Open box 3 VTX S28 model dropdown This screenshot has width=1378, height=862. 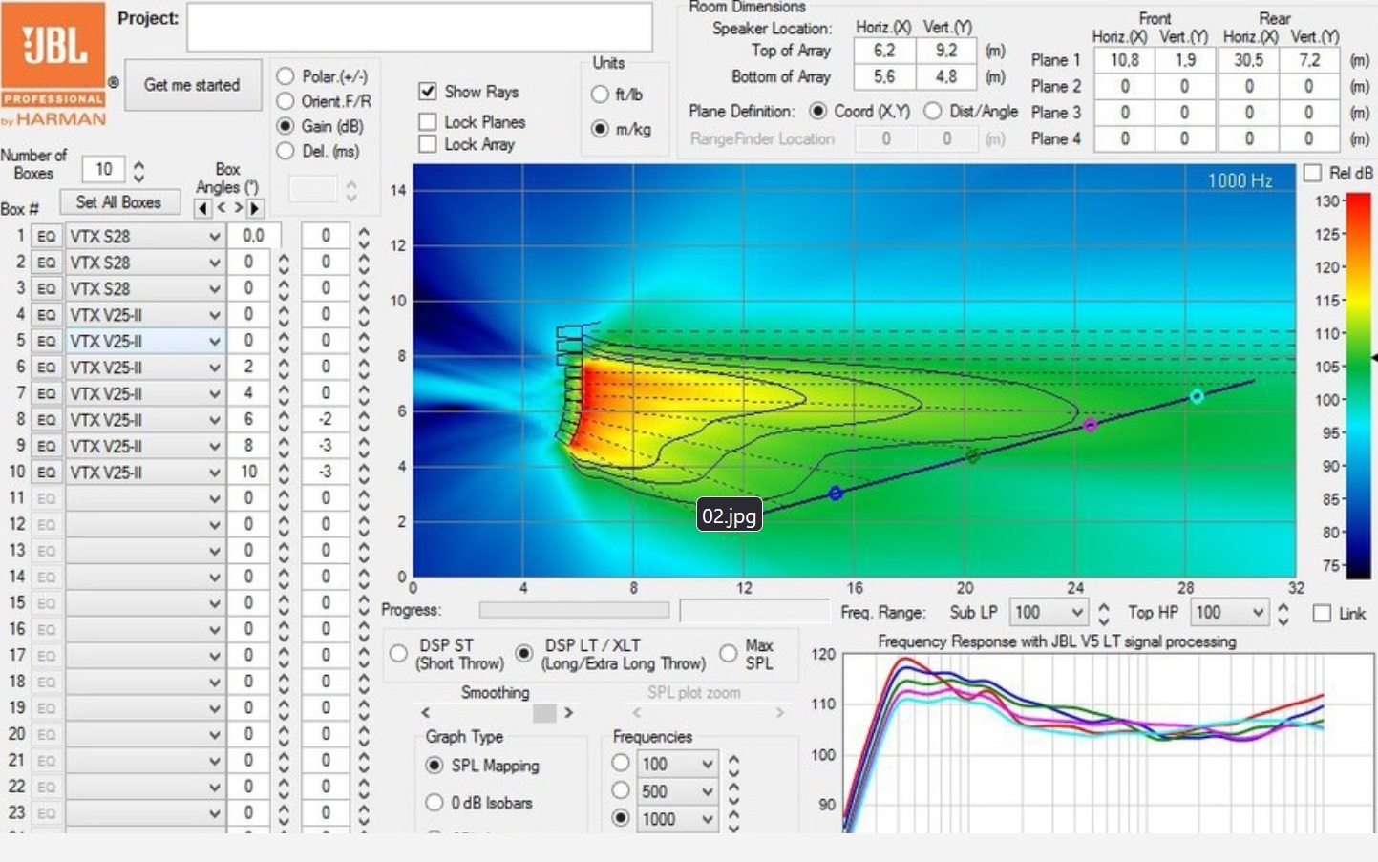tap(145, 288)
